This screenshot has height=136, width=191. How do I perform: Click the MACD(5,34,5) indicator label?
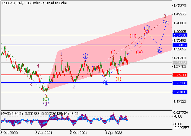pos(12,114)
